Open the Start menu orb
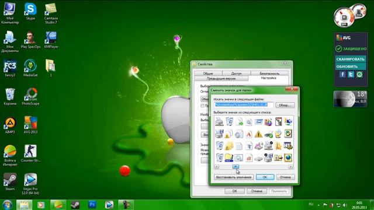Image resolution: width=374 pixels, height=210 pixels. (7, 205)
